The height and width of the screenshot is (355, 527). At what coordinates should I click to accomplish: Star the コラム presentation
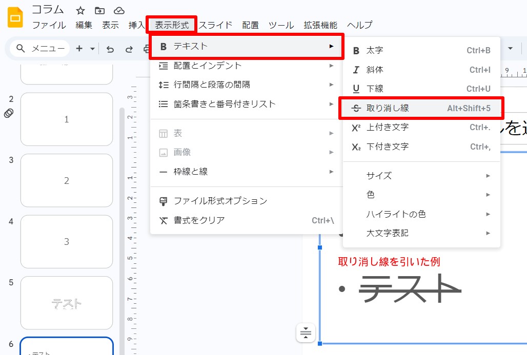80,11
